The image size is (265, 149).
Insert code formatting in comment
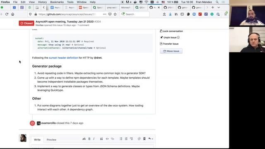pos(107,139)
